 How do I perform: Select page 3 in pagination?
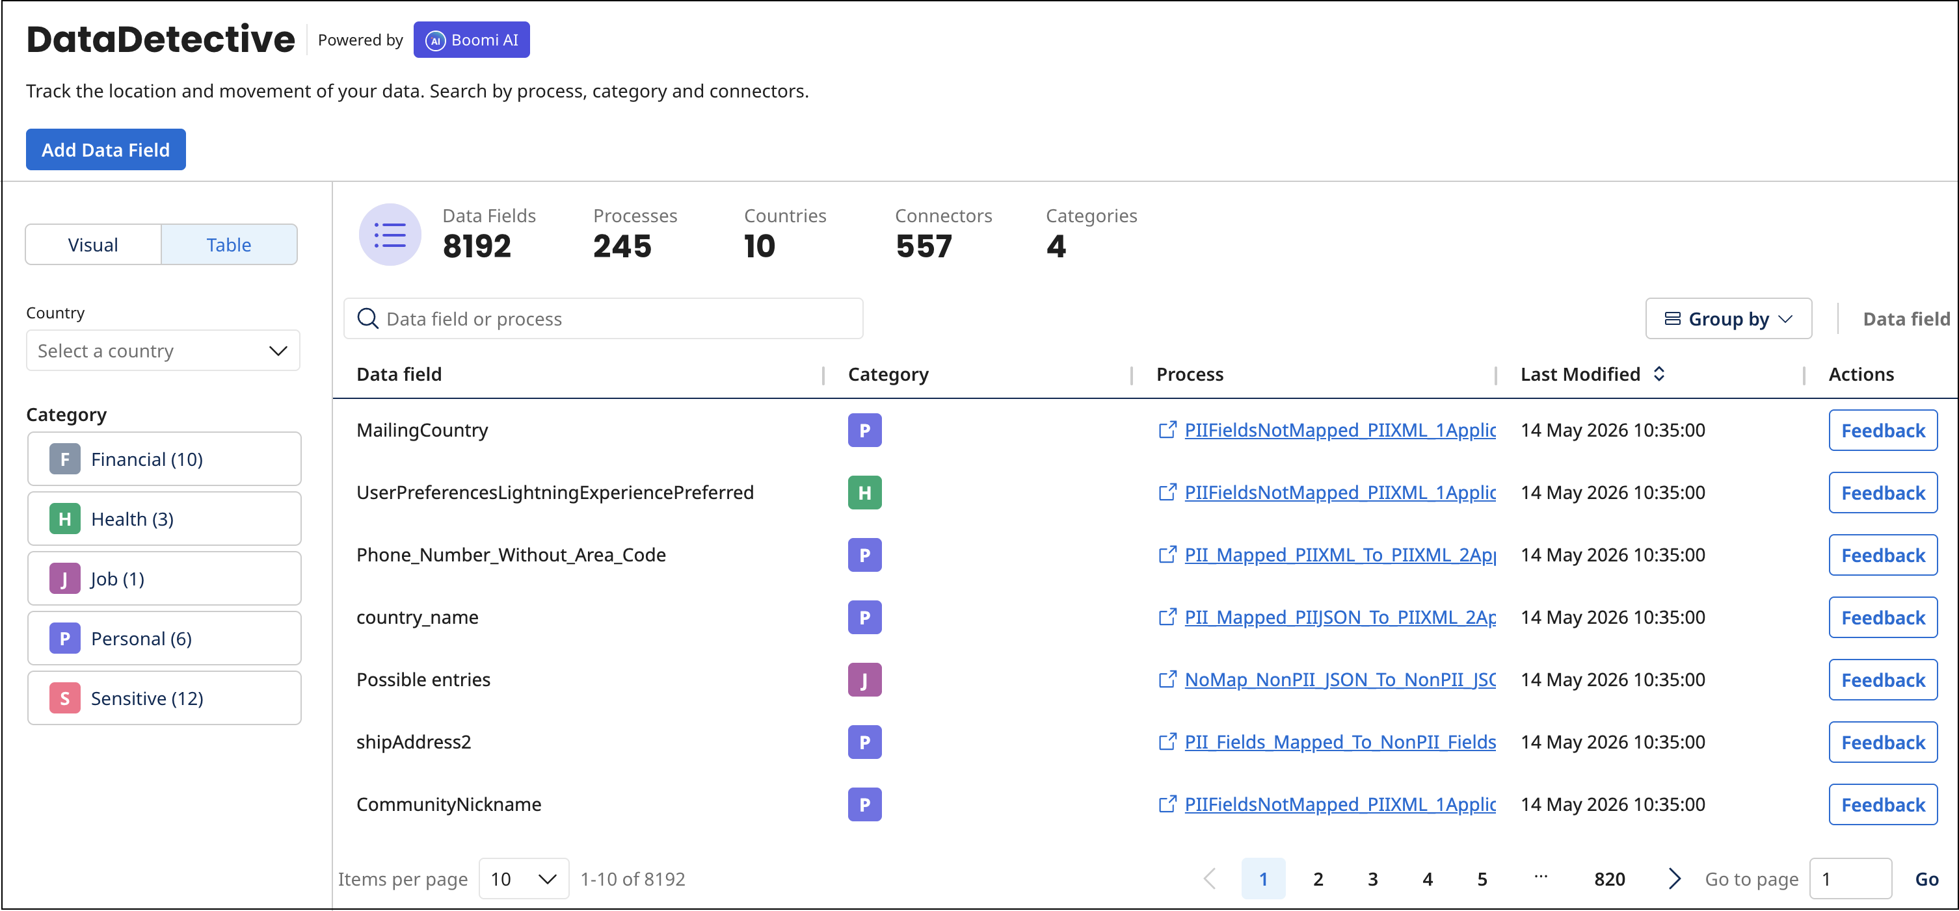click(1373, 879)
